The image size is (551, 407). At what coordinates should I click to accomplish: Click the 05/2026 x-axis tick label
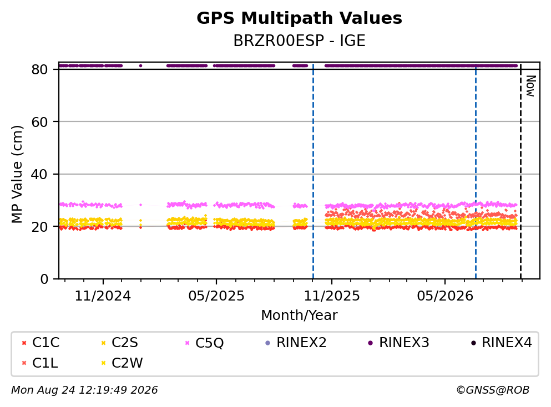click(x=445, y=296)
